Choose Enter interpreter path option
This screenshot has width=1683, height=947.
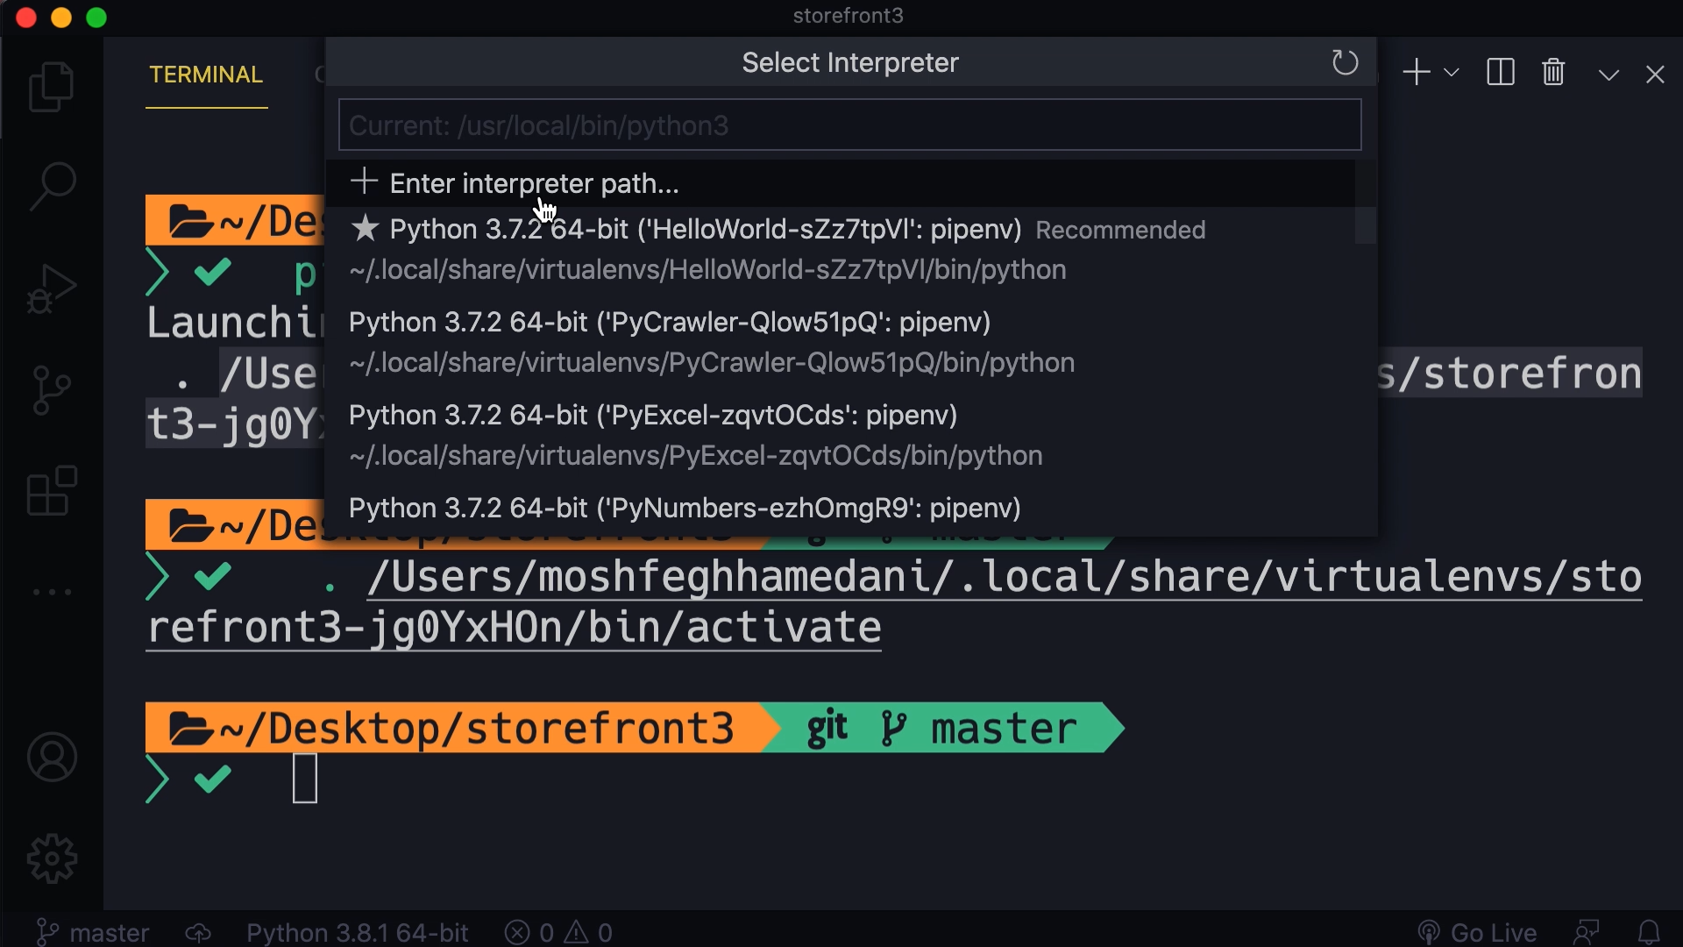point(535,182)
